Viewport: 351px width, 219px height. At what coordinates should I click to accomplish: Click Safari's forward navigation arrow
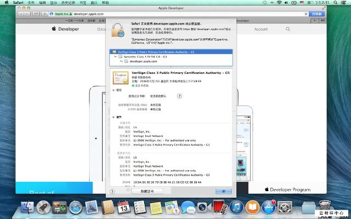(x=27, y=14)
